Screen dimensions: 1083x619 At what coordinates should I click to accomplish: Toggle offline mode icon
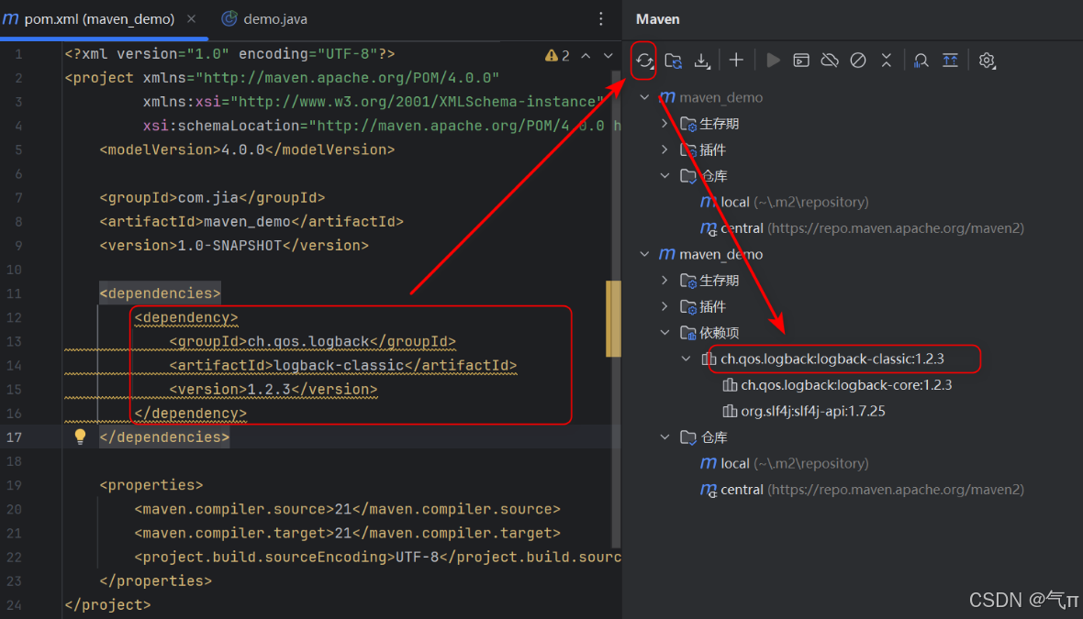tap(830, 61)
